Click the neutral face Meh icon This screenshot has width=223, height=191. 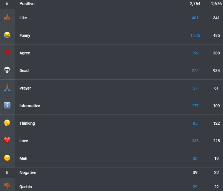click(x=7, y=158)
